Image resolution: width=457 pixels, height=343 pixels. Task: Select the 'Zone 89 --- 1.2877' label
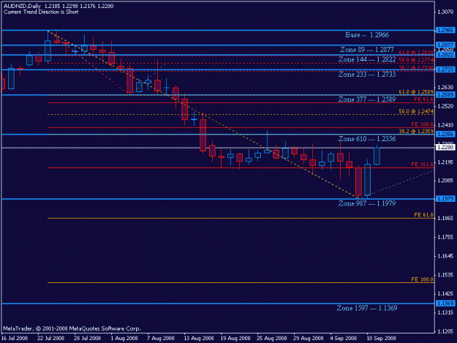[x=366, y=50]
